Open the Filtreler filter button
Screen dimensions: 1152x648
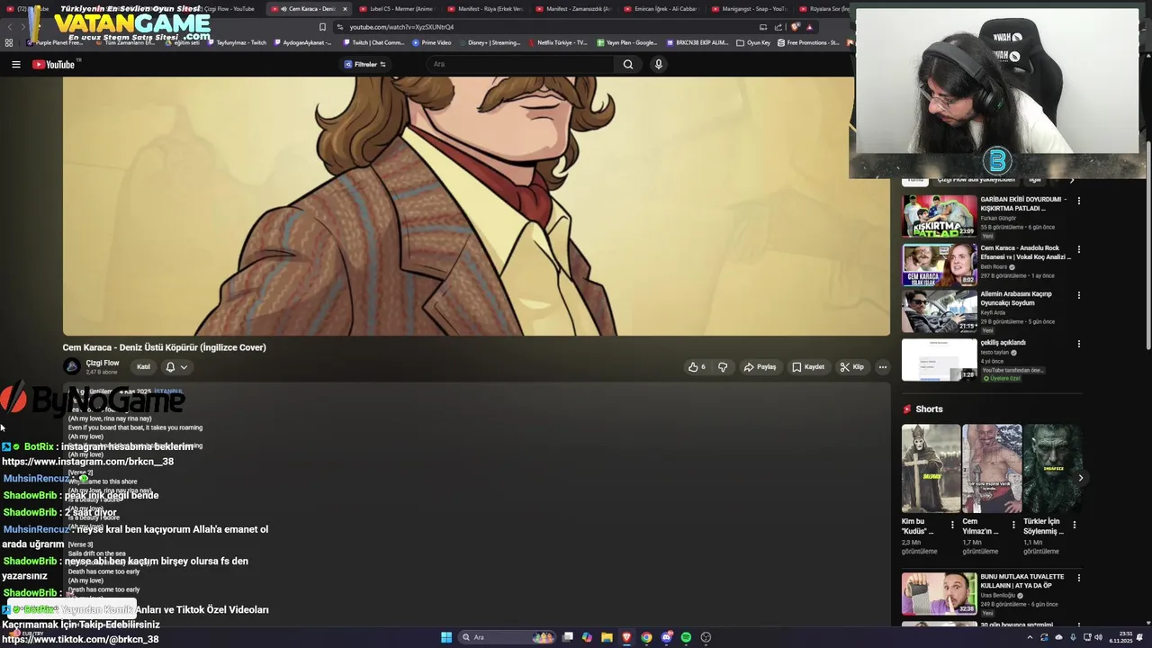pyautogui.click(x=364, y=64)
